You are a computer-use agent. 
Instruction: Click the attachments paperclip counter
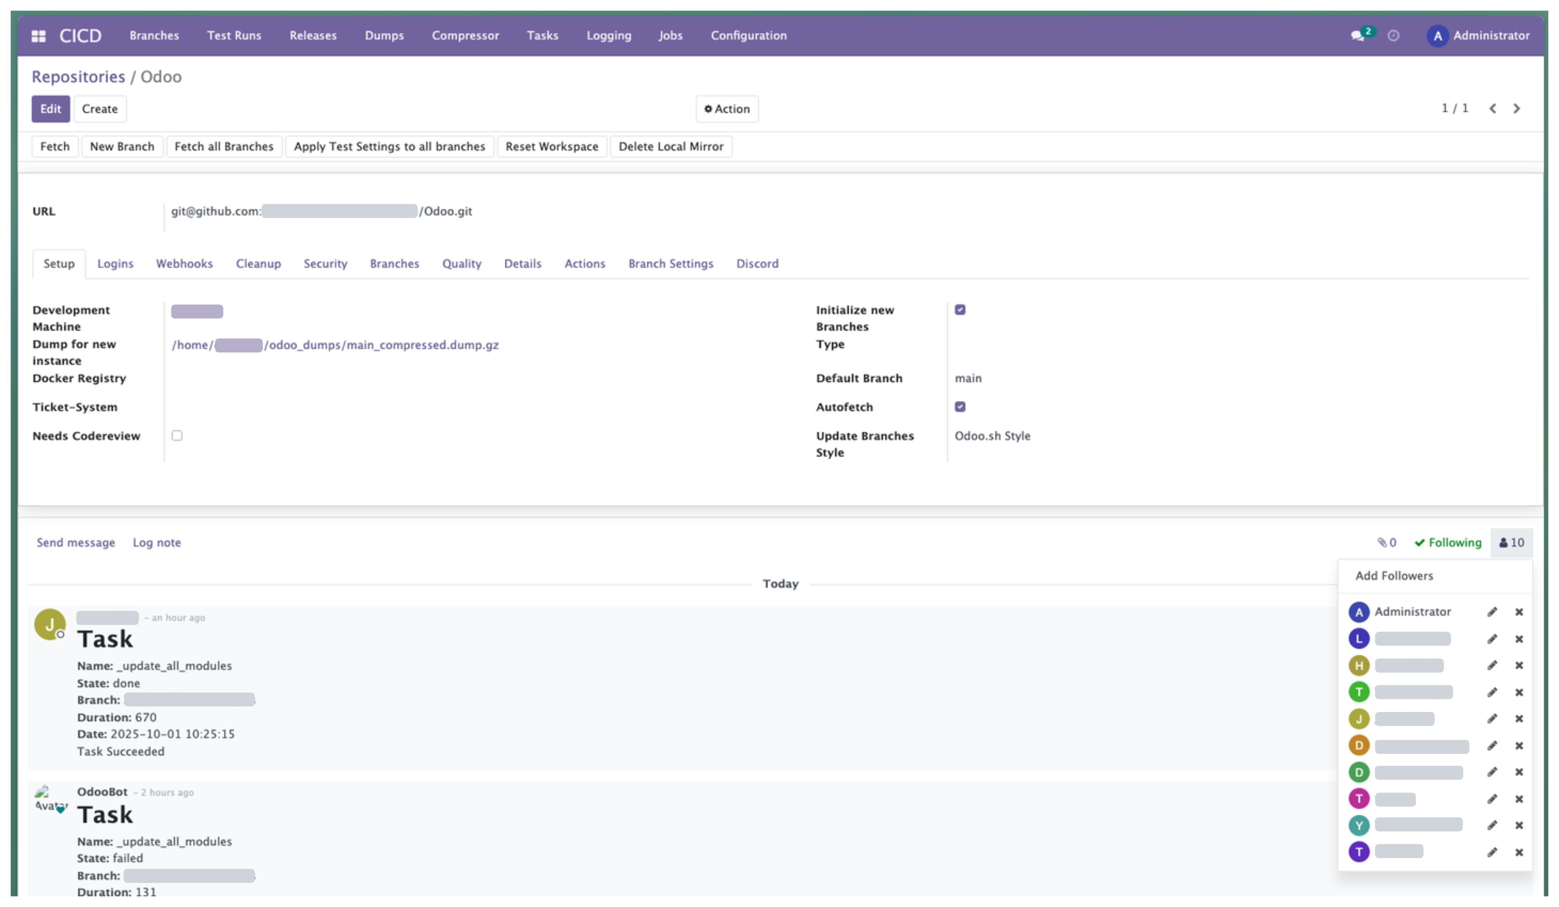[x=1386, y=543]
